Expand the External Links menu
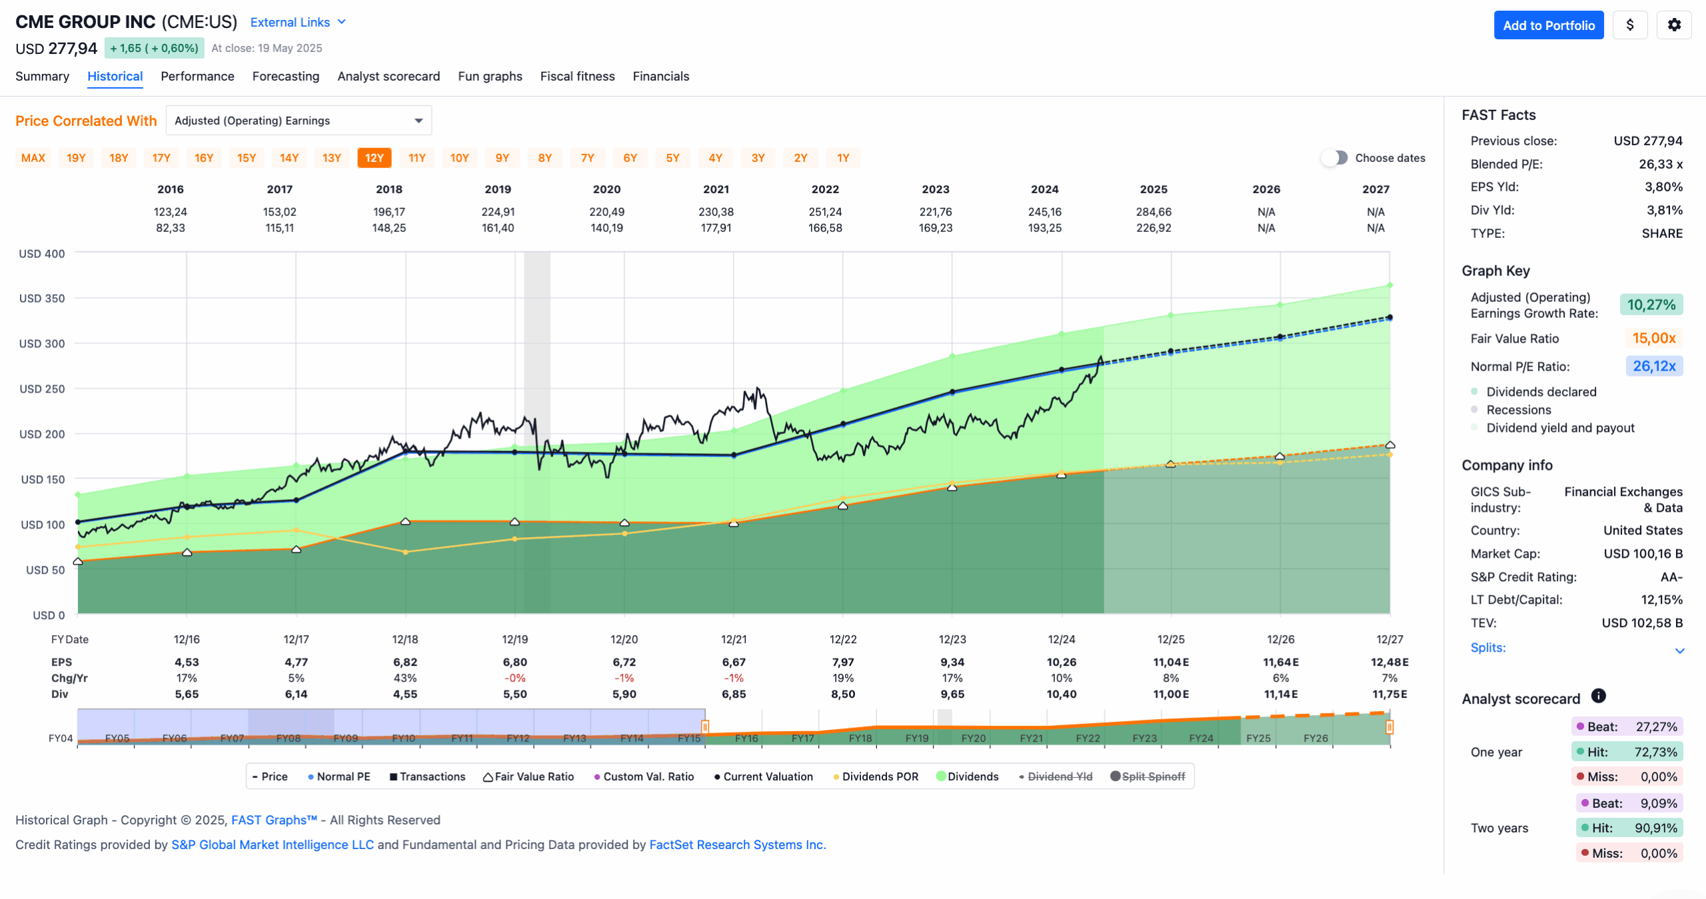This screenshot has width=1706, height=899. tap(298, 22)
